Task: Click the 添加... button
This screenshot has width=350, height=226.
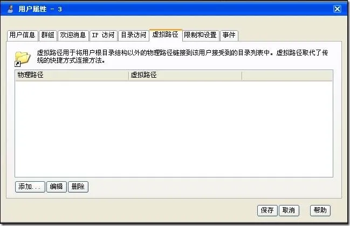Action: point(30,187)
